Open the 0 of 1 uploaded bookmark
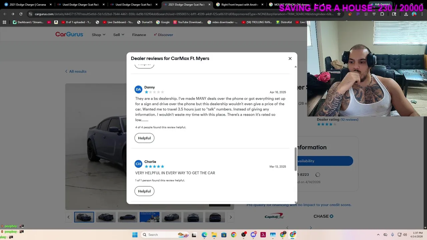This screenshot has height=240, width=427. click(76, 22)
